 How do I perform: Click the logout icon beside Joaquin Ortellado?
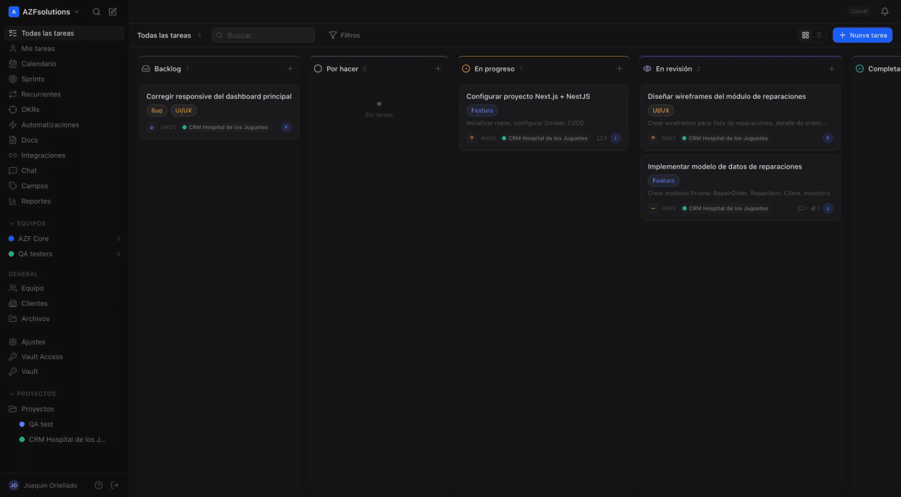[115, 485]
